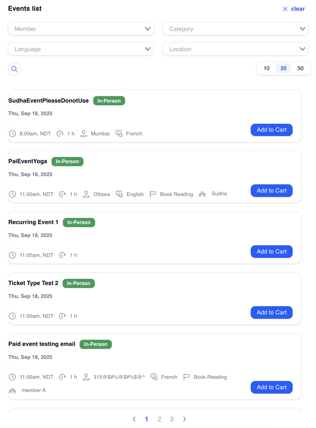Select 10 results per page

(x=266, y=68)
